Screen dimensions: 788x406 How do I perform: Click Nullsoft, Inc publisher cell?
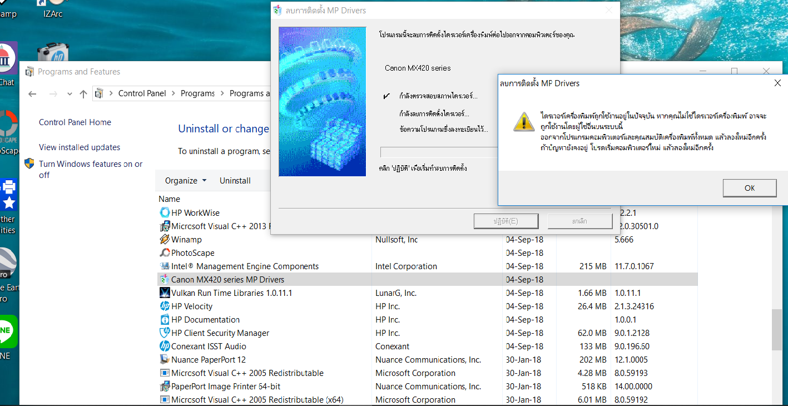pyautogui.click(x=397, y=239)
